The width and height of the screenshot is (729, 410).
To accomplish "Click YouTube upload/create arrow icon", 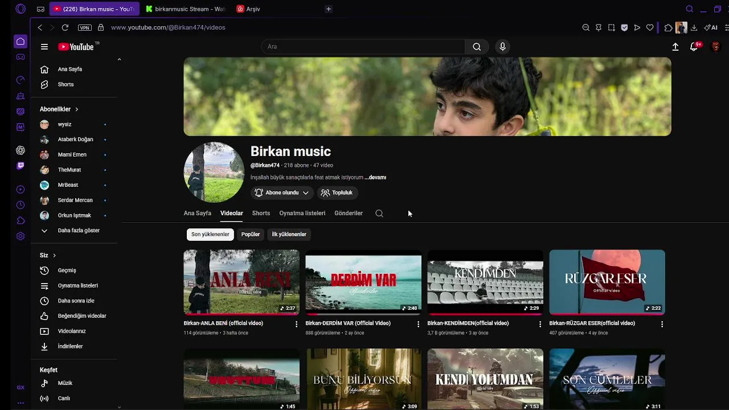I will coord(675,47).
